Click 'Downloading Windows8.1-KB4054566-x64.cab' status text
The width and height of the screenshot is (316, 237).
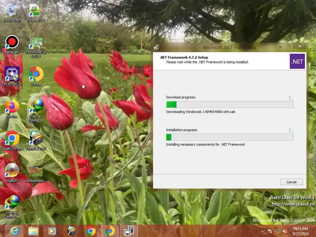(x=201, y=112)
